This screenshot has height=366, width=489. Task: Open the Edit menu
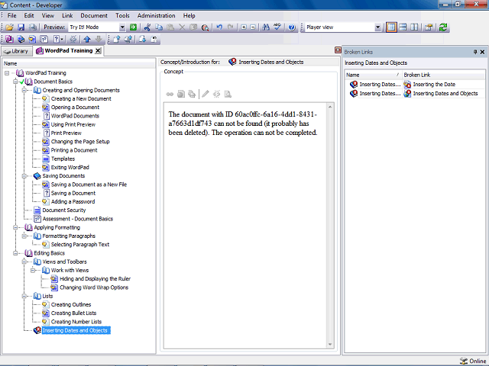point(29,15)
